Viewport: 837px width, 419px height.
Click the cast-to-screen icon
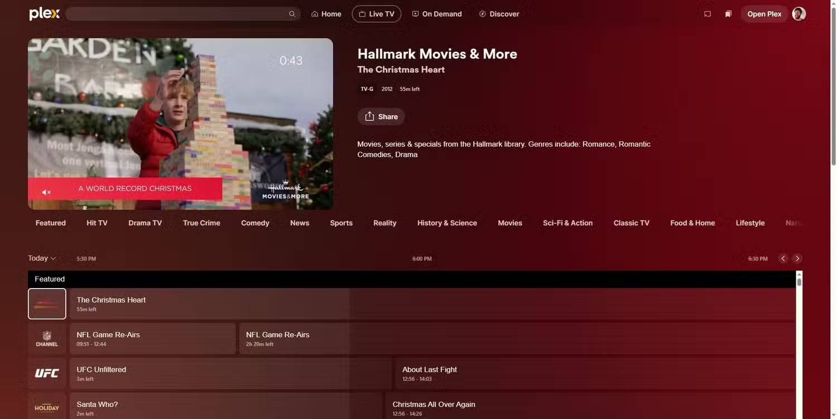pos(707,13)
